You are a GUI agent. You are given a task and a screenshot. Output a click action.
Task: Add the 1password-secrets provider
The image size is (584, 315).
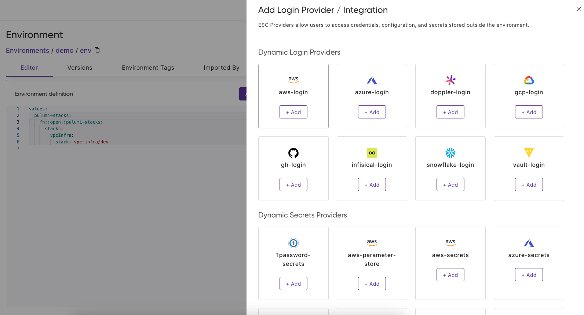[293, 283]
